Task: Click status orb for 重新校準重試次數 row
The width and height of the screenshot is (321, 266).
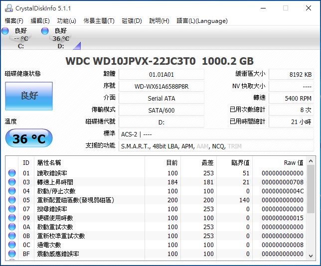Action: tap(12, 236)
